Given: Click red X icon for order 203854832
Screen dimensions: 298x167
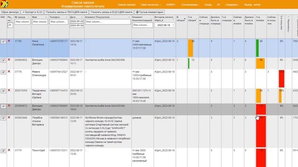Looking at the screenshot, I should tap(9, 60).
